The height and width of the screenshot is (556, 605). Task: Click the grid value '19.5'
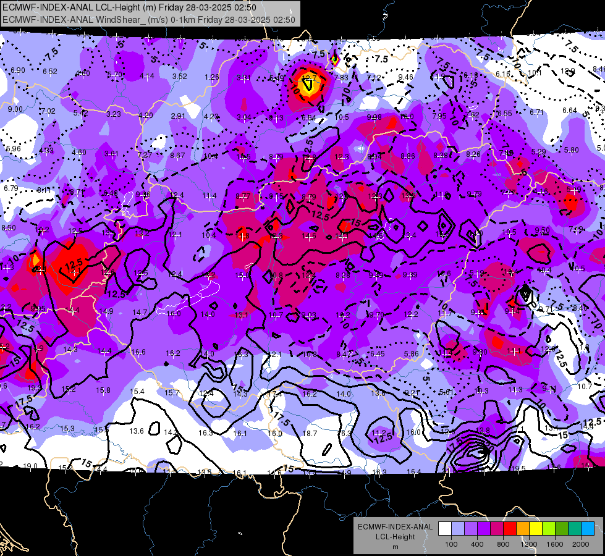(x=518, y=468)
